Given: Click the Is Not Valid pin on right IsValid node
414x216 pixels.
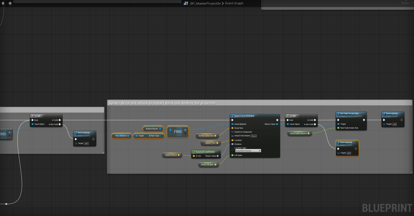Looking at the screenshot, I should point(315,124).
